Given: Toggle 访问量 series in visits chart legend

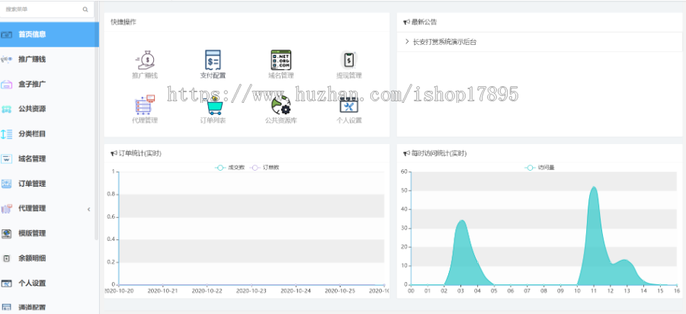Looking at the screenshot, I should [540, 167].
